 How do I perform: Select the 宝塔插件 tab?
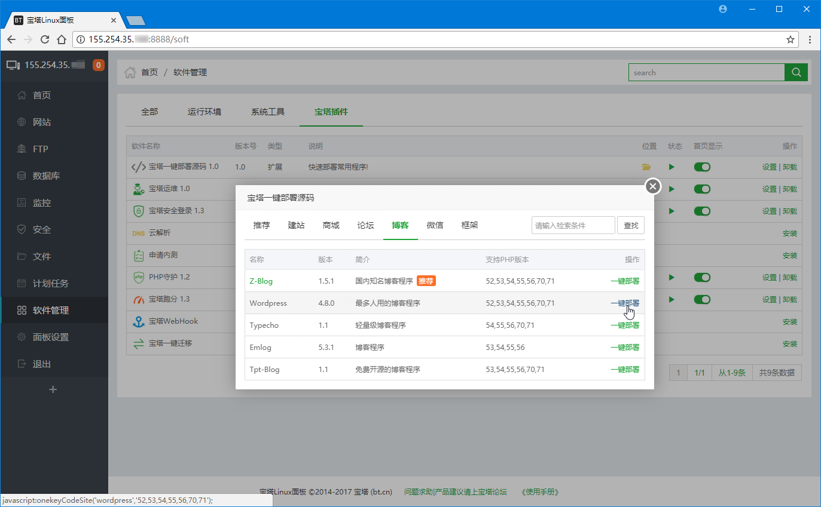point(331,112)
